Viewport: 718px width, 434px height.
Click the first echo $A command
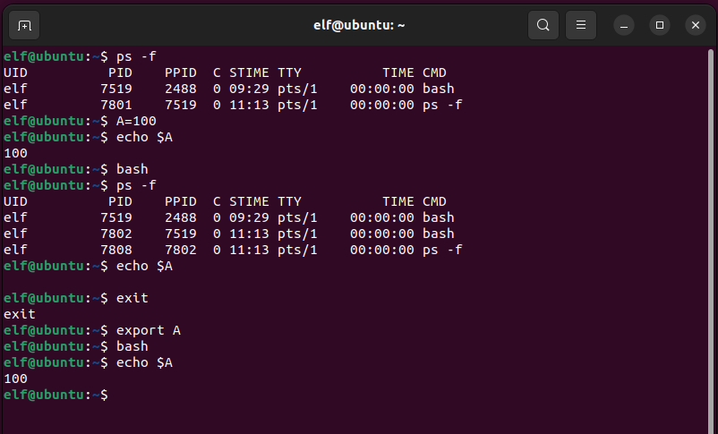[144, 137]
